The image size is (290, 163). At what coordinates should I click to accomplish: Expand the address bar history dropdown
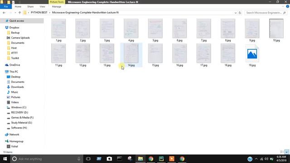pos(236,13)
